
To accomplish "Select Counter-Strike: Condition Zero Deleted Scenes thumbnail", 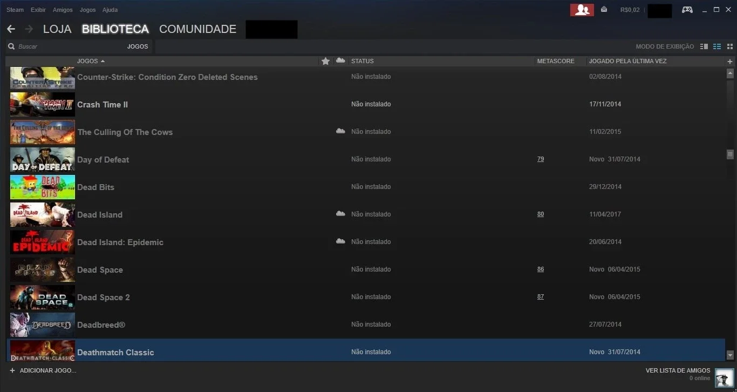I will click(43, 78).
